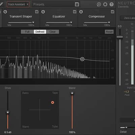
Task: Open the Compressor module preset icon
Action: click(x=112, y=12)
